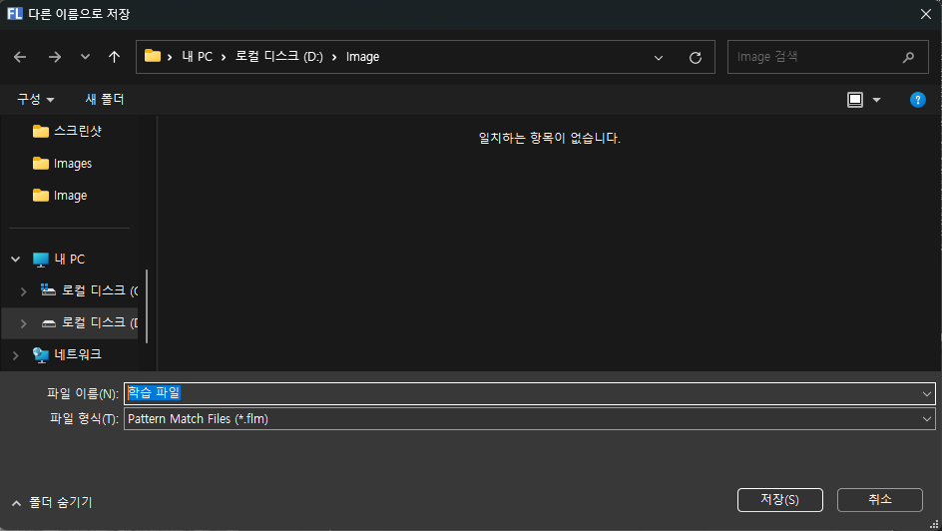Click the folder icon in the address bar
The image size is (942, 531).
153,57
